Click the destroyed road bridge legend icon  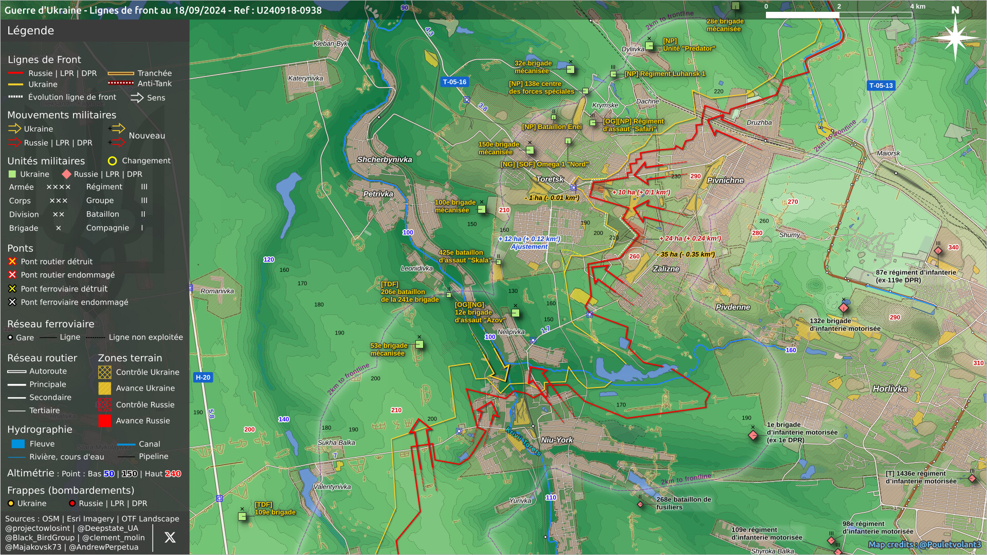[x=12, y=262]
